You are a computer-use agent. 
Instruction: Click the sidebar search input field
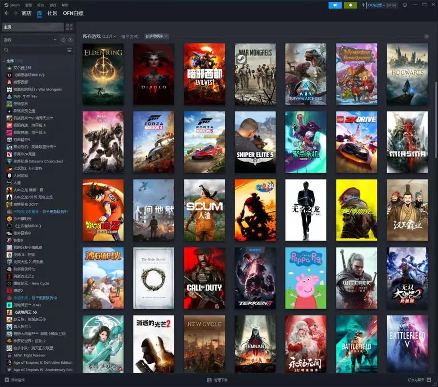click(37, 50)
